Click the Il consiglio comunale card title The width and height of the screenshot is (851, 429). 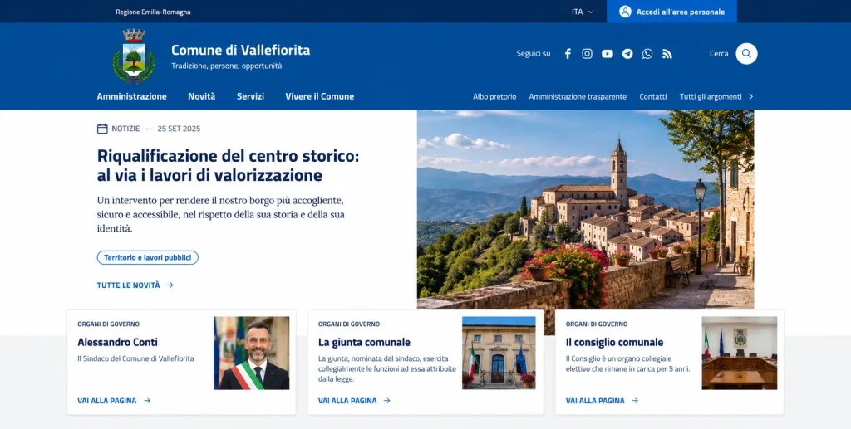click(x=614, y=343)
